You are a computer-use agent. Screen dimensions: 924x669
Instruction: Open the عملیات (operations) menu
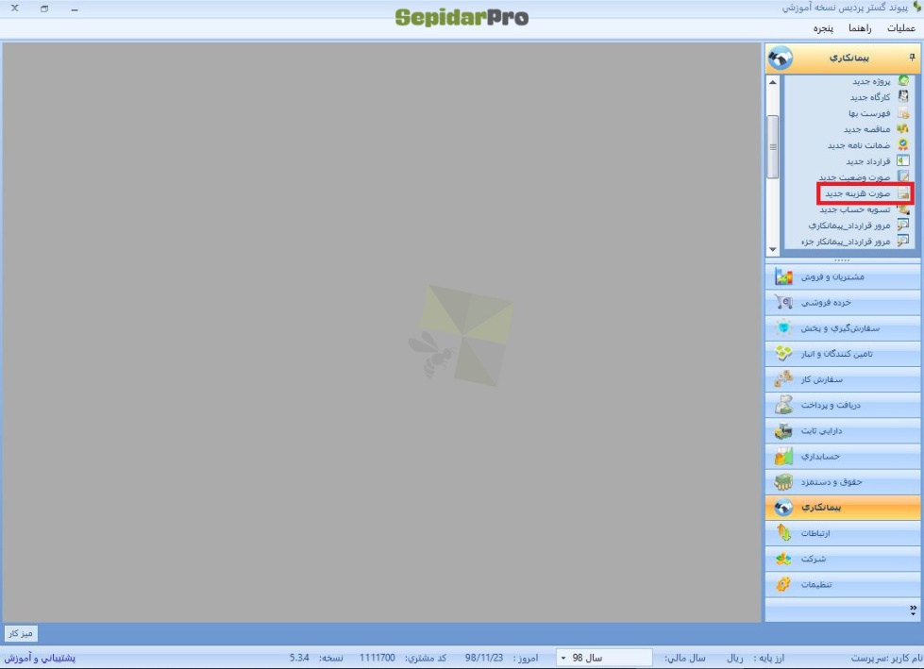tap(901, 28)
